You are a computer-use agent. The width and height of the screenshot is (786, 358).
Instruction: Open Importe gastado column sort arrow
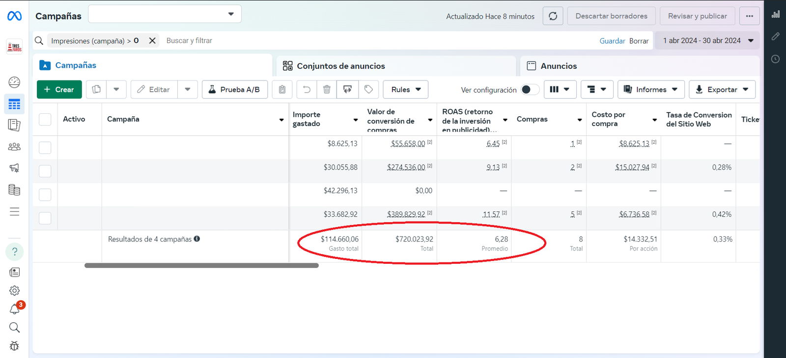pos(356,120)
